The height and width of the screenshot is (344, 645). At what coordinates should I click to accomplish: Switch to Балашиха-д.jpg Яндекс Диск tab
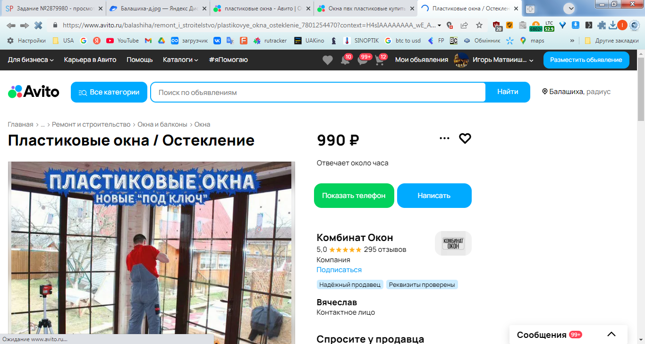tap(156, 9)
